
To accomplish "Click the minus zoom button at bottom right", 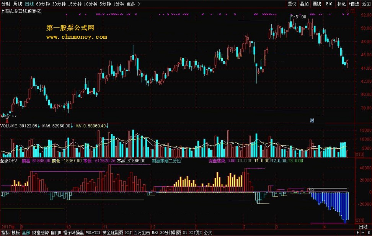I will point(363,233).
